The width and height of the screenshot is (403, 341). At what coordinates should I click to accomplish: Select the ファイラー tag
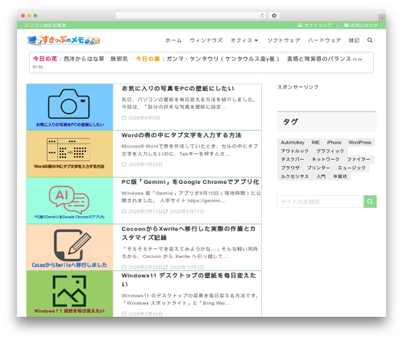point(359,160)
